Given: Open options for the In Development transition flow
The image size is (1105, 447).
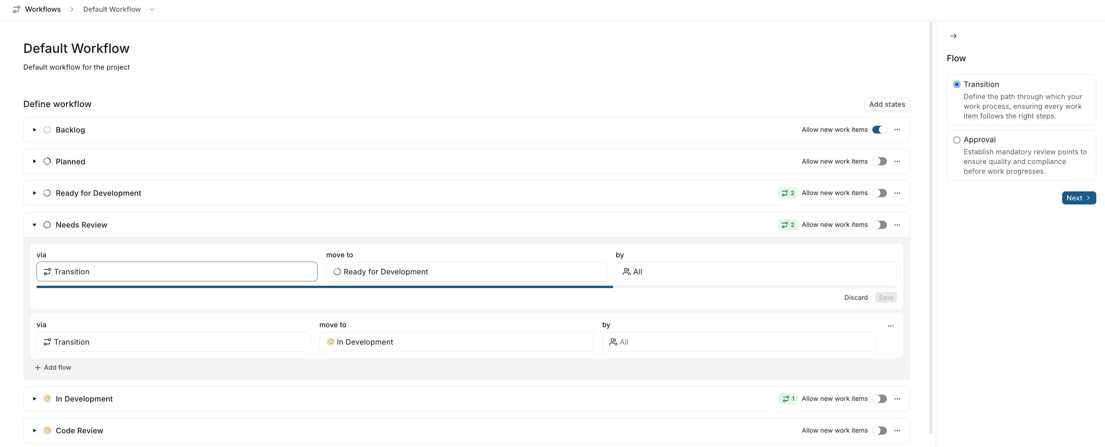Looking at the screenshot, I should pyautogui.click(x=890, y=326).
